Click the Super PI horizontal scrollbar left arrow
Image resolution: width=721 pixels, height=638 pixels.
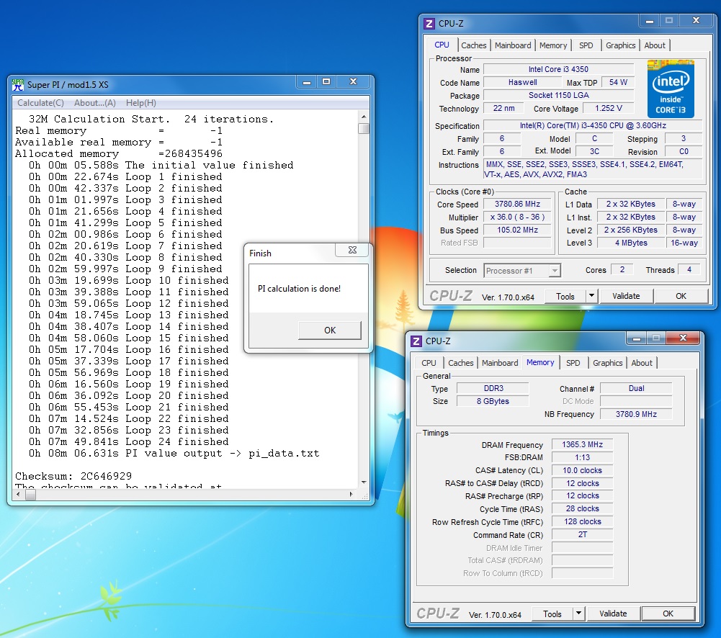(x=18, y=495)
